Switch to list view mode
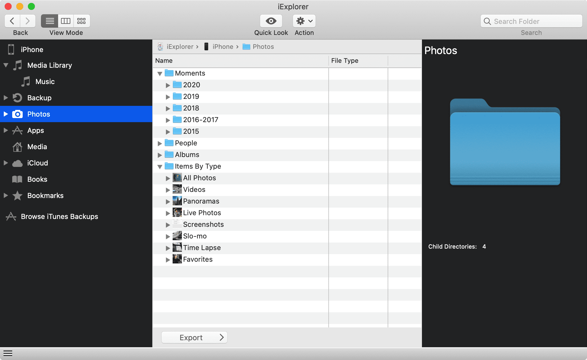The width and height of the screenshot is (587, 360). tap(50, 21)
